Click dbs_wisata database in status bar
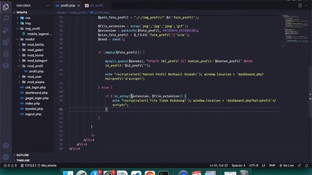 [47, 165]
